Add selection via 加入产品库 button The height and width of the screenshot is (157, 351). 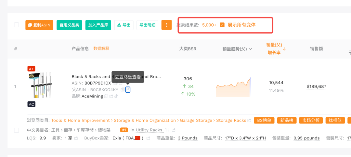[x=98, y=25]
